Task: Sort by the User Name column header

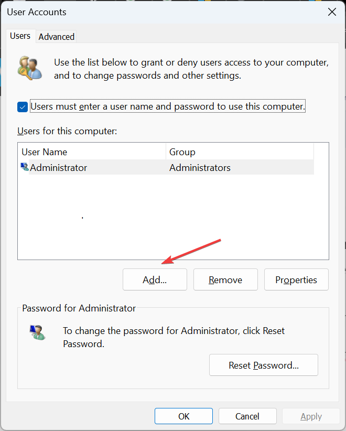Action: coord(92,152)
